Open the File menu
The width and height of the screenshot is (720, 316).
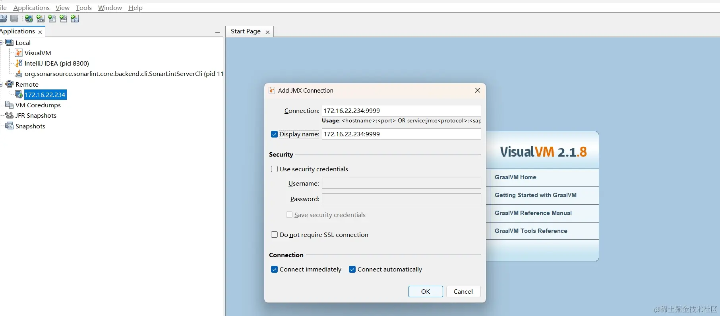click(x=3, y=8)
